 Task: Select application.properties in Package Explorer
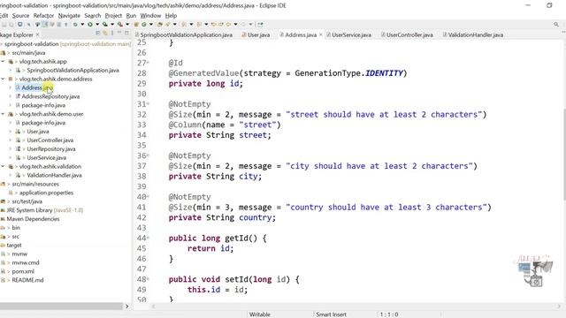click(x=46, y=193)
